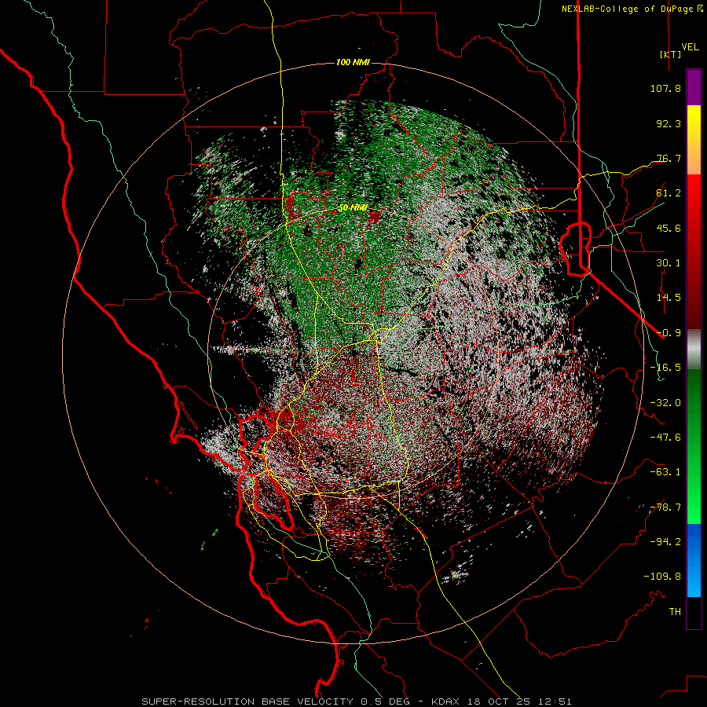This screenshot has width=707, height=707.
Task: Click the 14.5 velocity scale value
Action: coord(669,298)
